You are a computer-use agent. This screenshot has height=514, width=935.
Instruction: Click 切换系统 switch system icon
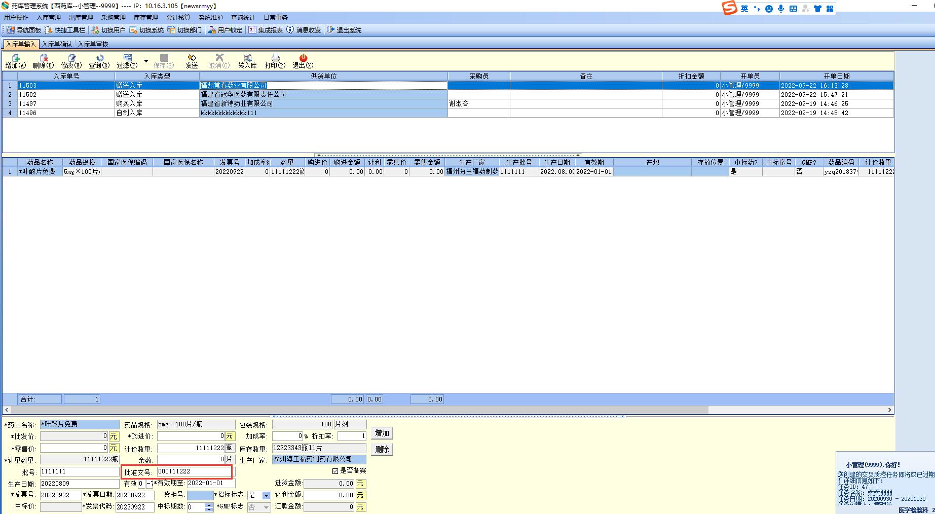coord(146,30)
